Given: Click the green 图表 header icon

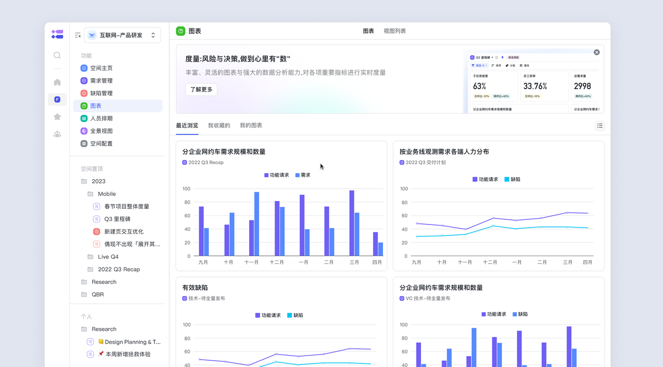Looking at the screenshot, I should point(181,31).
